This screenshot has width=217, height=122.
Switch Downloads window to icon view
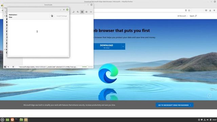point(82,12)
